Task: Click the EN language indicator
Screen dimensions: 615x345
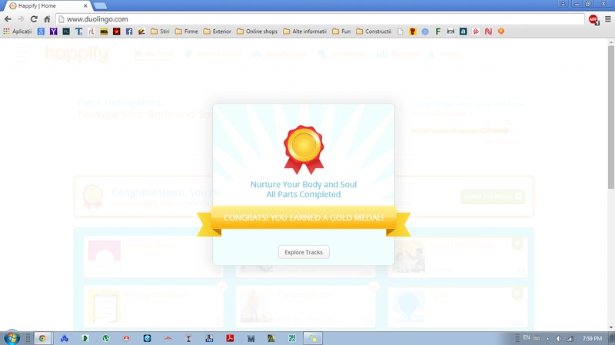Action: pos(527,337)
